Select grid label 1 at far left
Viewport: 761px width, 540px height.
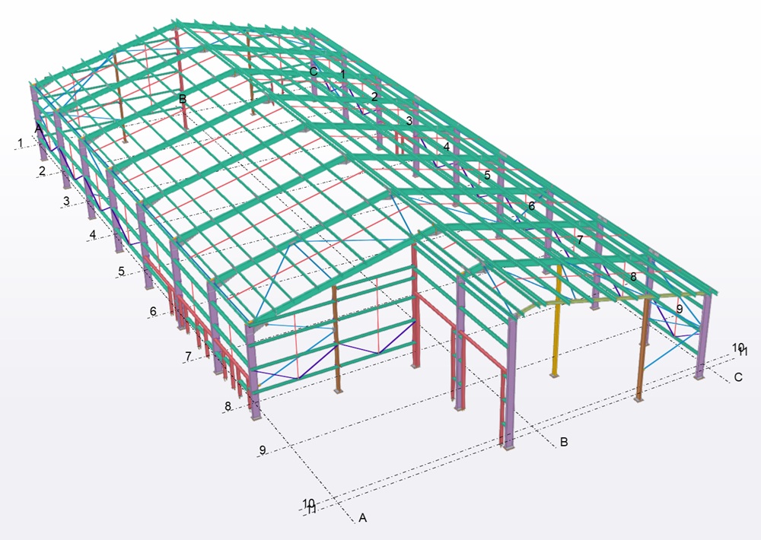tap(21, 142)
